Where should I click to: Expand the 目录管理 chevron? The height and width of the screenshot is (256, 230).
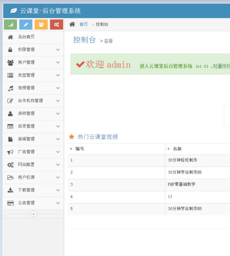(x=58, y=126)
